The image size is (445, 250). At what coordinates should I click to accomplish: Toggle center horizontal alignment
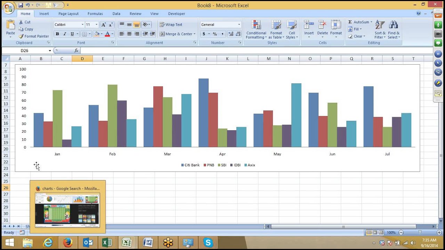[129, 34]
